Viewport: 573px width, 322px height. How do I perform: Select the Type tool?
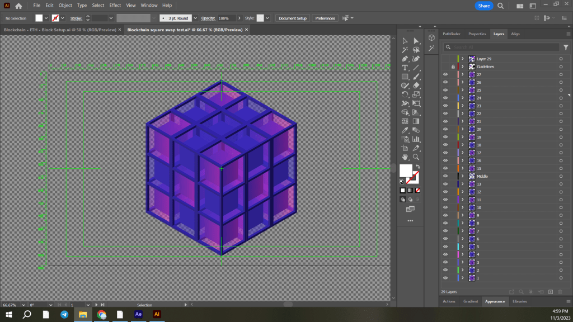click(405, 68)
